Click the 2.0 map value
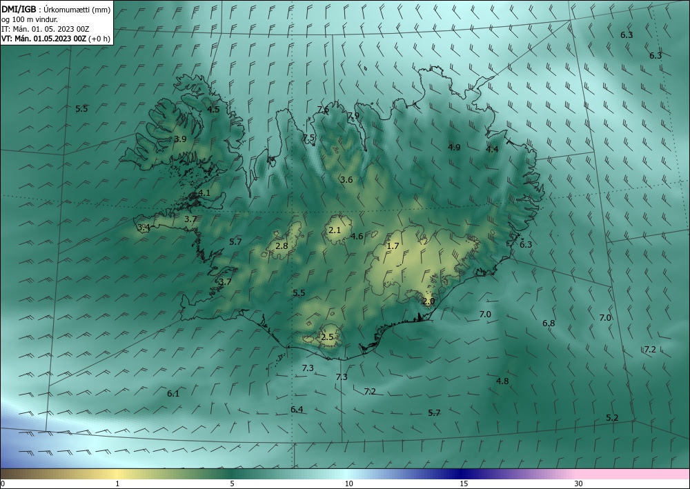This screenshot has width=690, height=489. 428,301
